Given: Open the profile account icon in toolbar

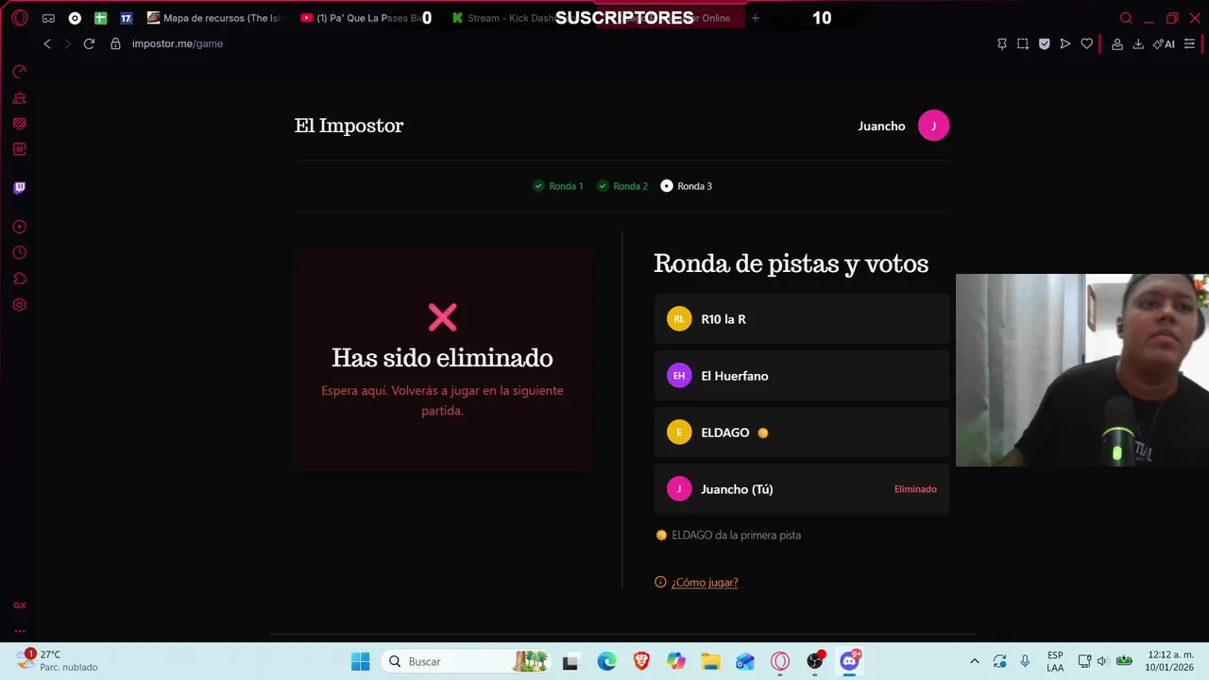Looking at the screenshot, I should [x=1117, y=43].
